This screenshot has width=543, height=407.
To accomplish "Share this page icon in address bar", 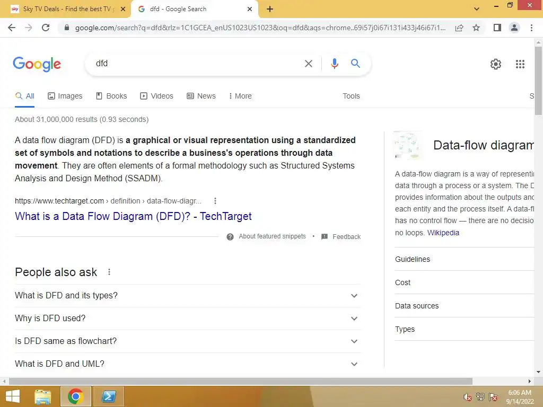I will (459, 28).
